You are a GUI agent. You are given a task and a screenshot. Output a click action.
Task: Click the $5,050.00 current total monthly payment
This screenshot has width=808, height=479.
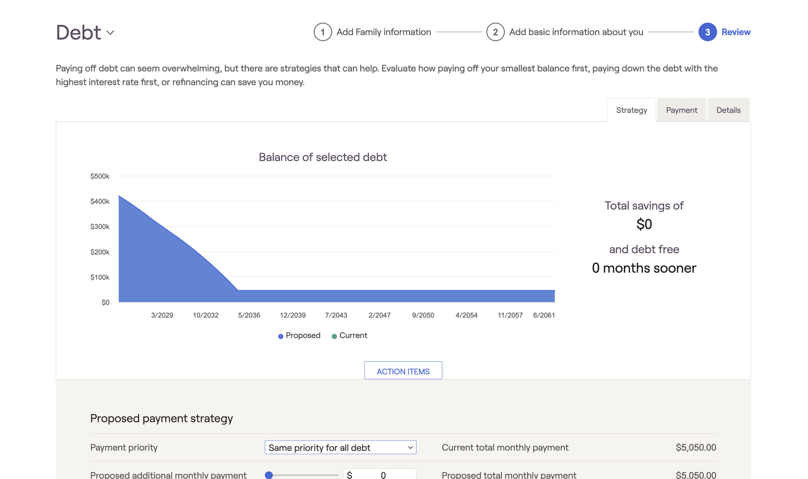[x=696, y=447]
